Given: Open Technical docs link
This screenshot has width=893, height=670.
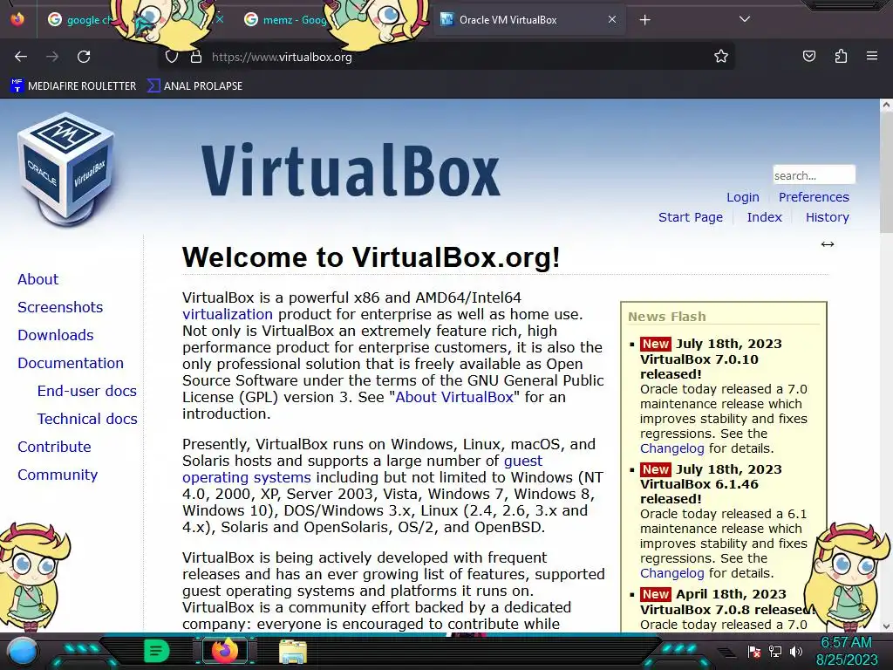Looking at the screenshot, I should pos(87,419).
